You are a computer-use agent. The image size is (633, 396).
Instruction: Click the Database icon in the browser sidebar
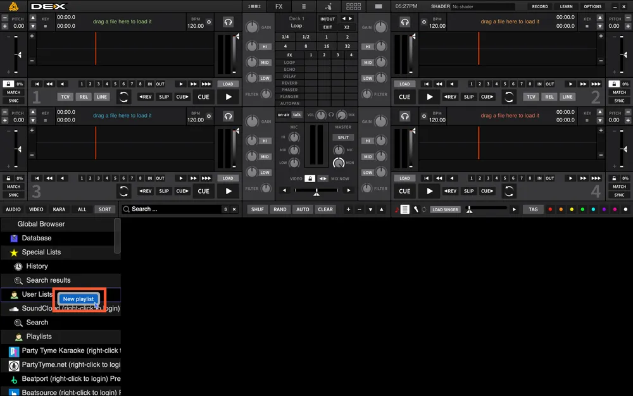[14, 238]
